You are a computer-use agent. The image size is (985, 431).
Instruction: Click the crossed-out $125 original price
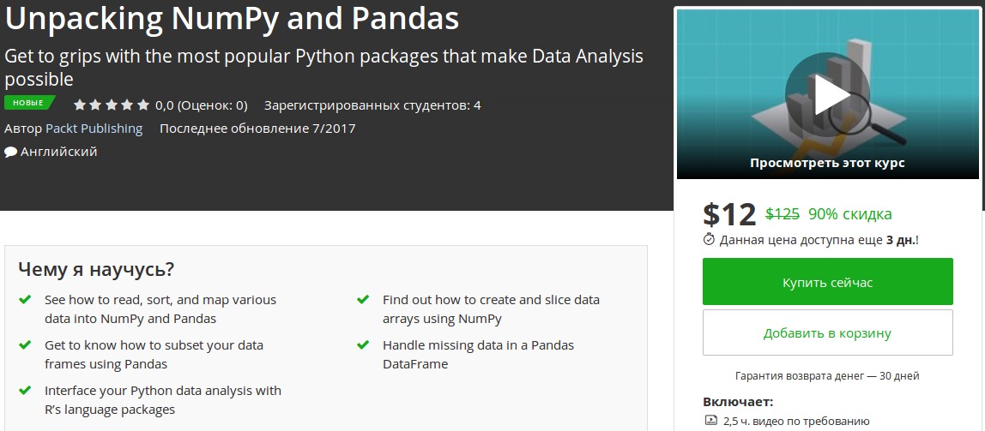coord(782,214)
